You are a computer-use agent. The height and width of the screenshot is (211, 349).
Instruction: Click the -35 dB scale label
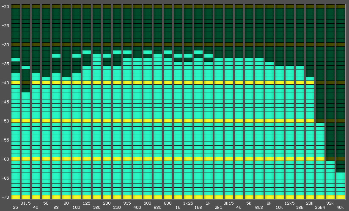[5, 64]
